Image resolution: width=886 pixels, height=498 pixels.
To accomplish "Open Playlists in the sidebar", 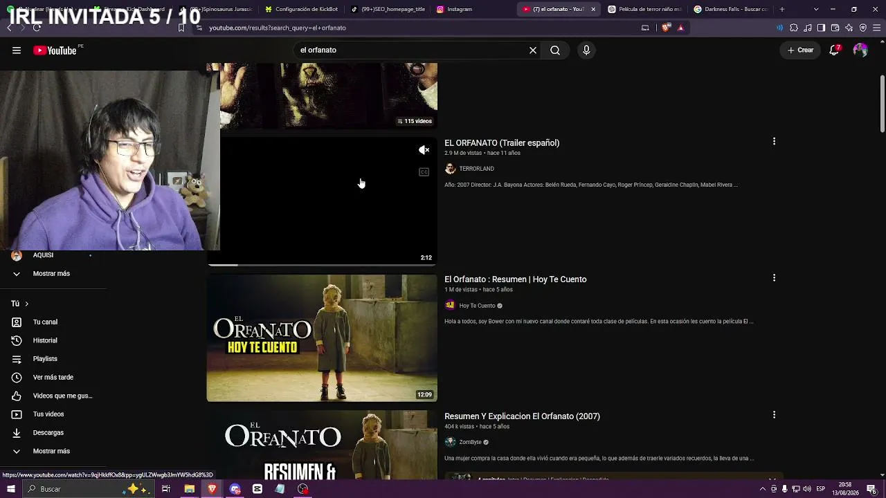I will 45,359.
